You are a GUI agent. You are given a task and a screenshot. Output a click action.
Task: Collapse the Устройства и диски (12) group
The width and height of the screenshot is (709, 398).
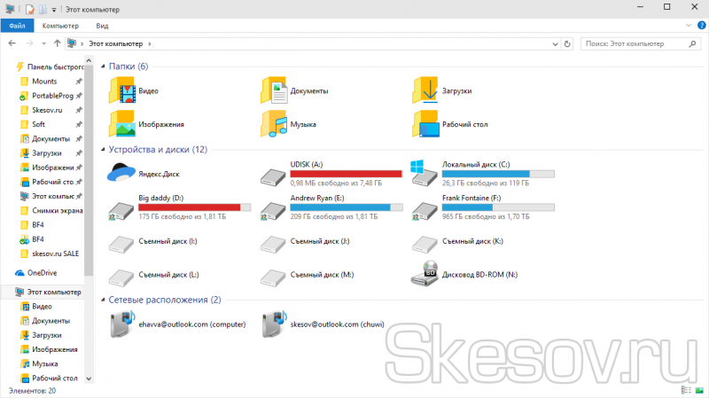104,150
